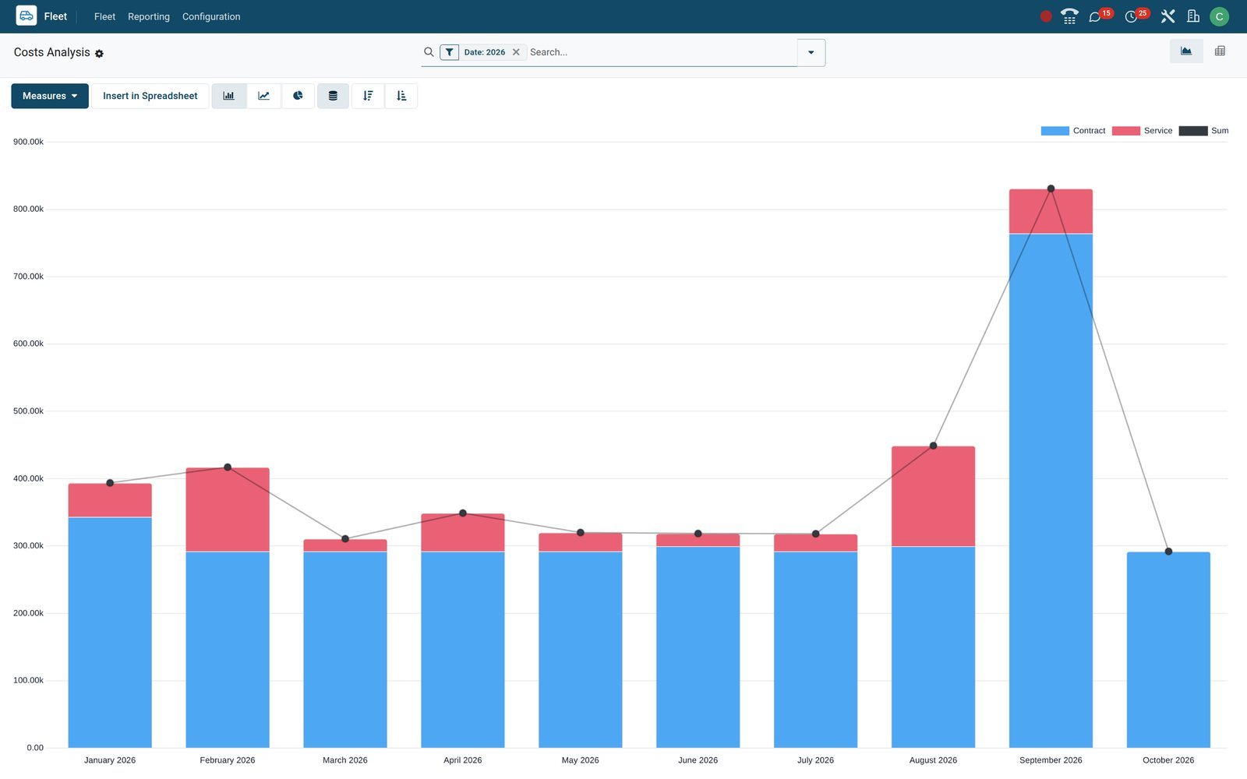Click the search magnifier icon
The height and width of the screenshot is (779, 1247).
coord(429,52)
